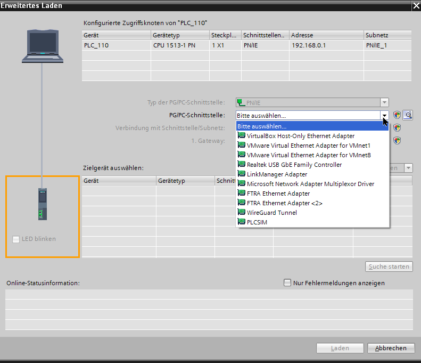Screen dimensions: 421x363
Task: Open the Typ der PG/PC-Schnittstelle dropdown
Action: pos(384,102)
